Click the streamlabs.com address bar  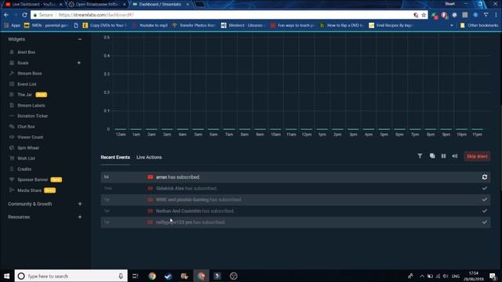click(229, 15)
